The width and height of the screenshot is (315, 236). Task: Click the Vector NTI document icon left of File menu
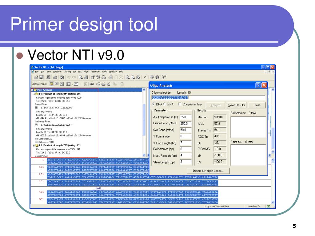click(33, 72)
